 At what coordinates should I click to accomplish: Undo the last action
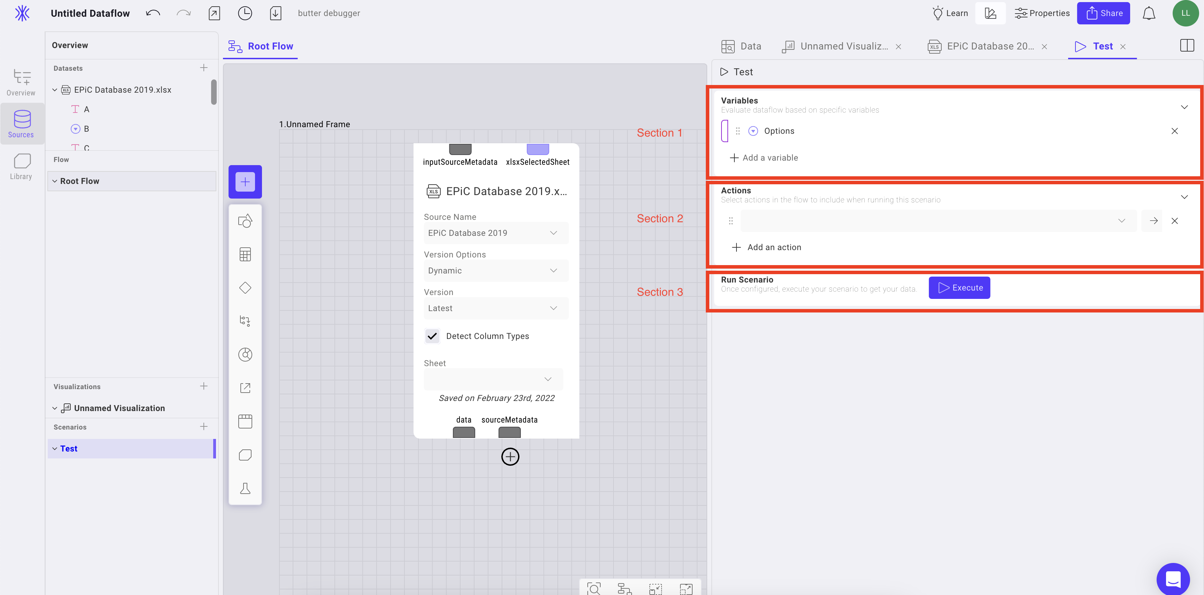click(x=153, y=13)
